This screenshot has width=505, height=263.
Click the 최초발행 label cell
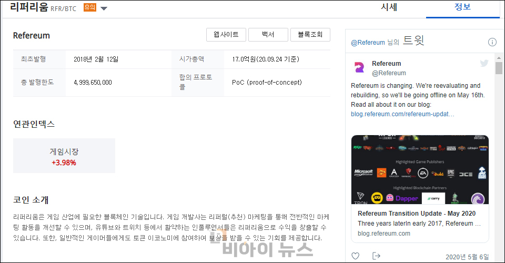[x=39, y=59]
